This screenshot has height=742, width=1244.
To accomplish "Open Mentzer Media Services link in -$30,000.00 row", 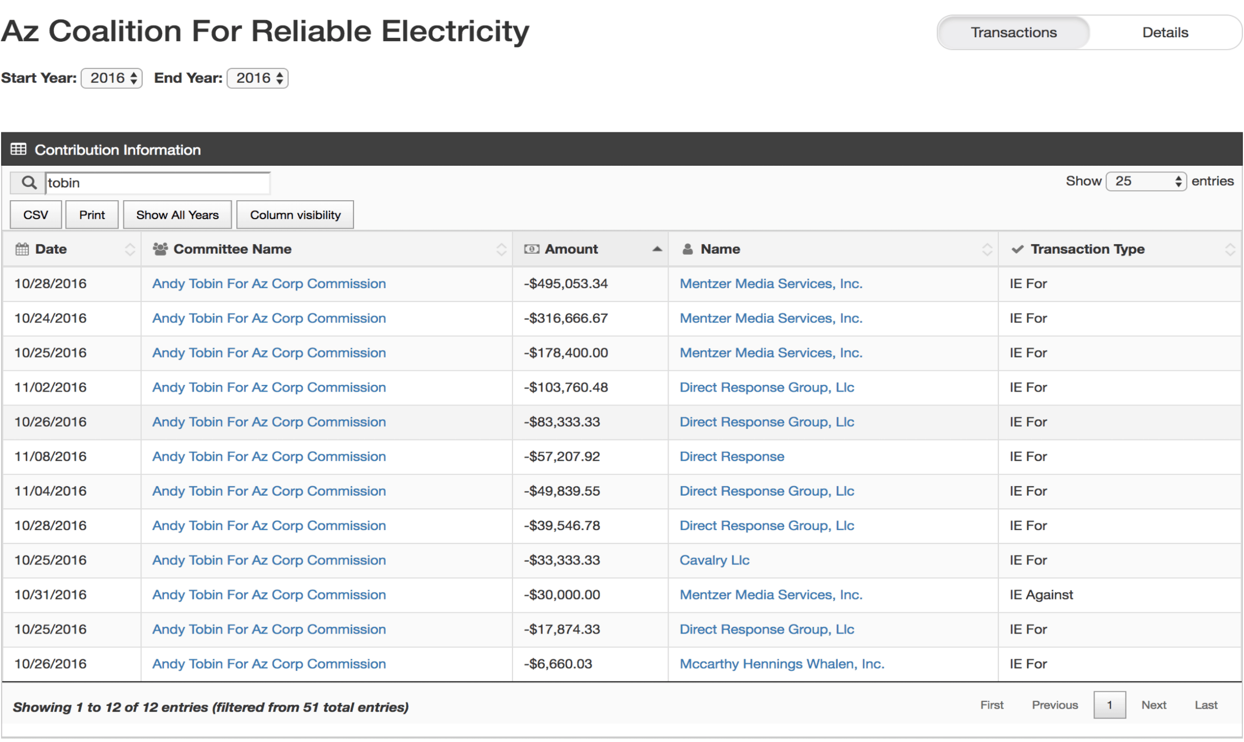I will click(771, 595).
